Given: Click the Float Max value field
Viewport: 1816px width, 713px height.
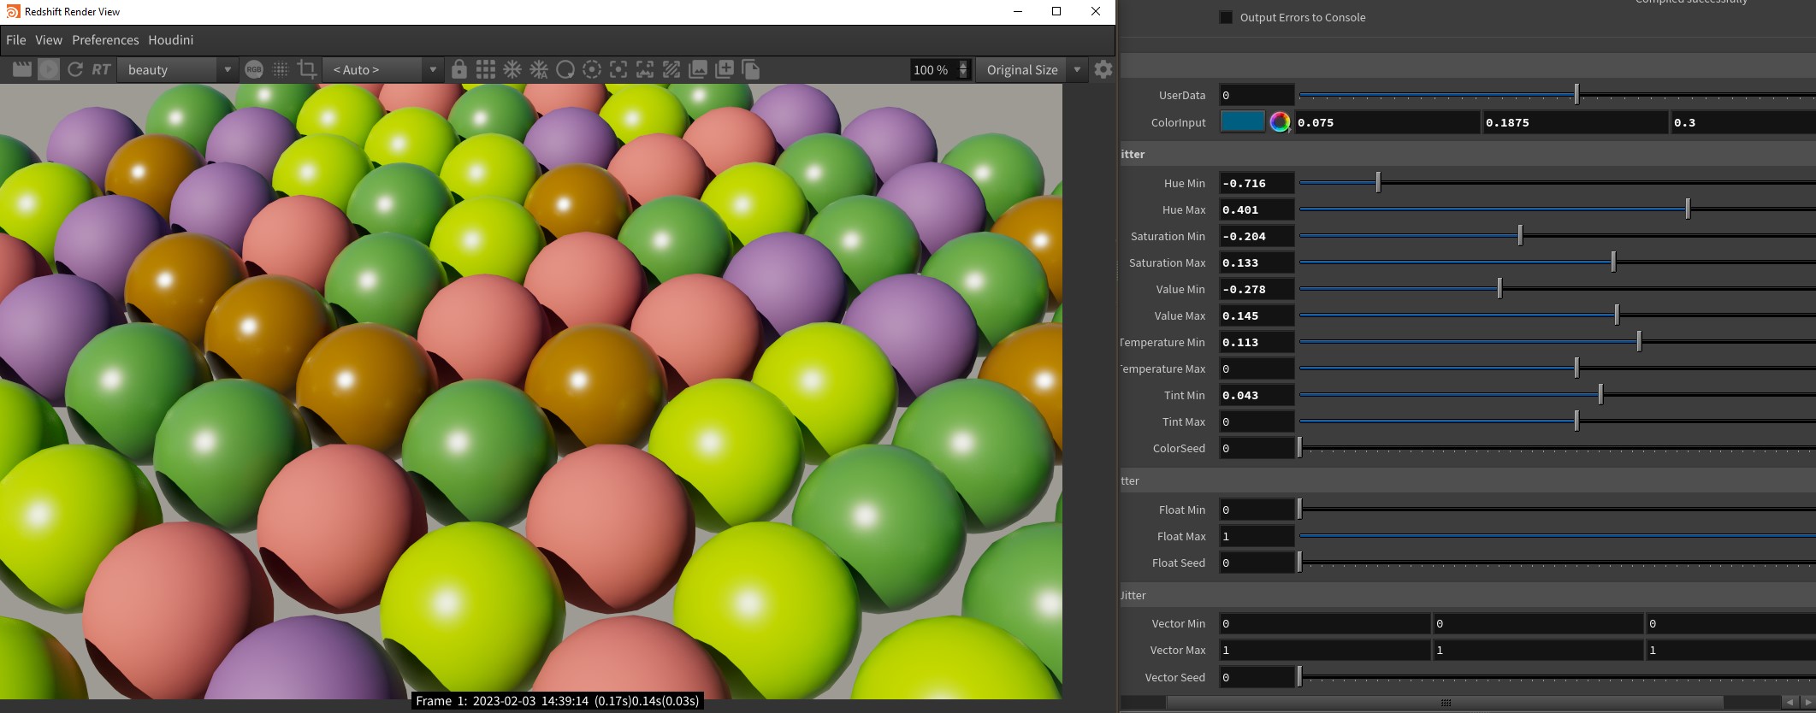Looking at the screenshot, I should [x=1257, y=536].
